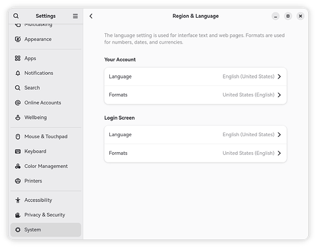Select Online Accounts in the sidebar

click(x=46, y=103)
